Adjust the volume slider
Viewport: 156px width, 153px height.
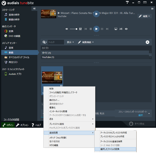click(x=73, y=29)
